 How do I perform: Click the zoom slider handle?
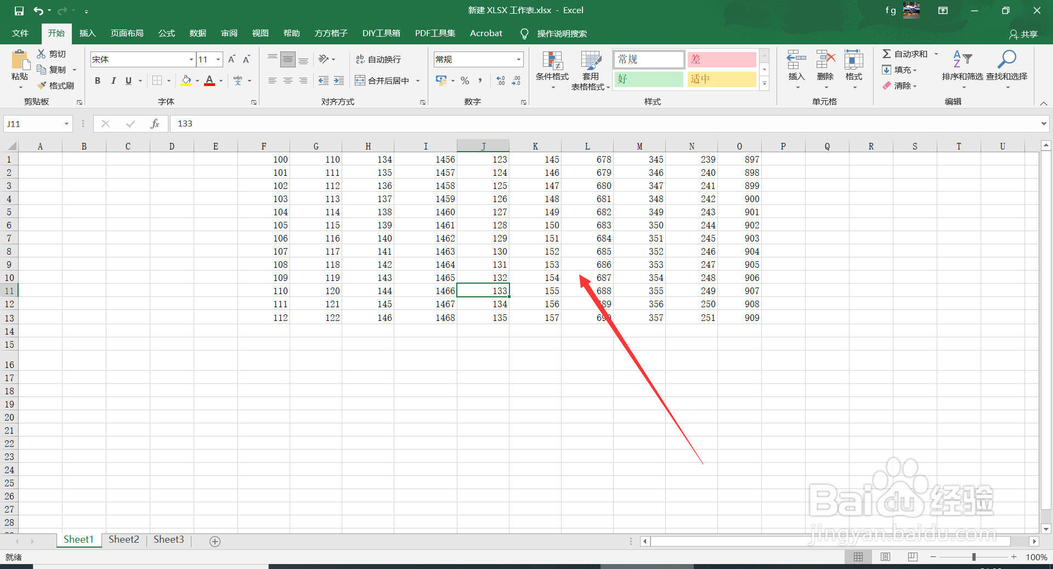[974, 556]
